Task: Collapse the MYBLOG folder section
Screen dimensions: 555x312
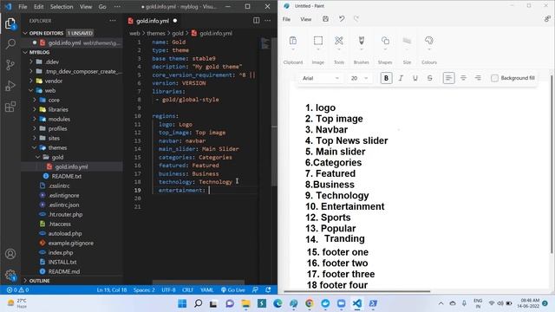Action: [x=39, y=52]
